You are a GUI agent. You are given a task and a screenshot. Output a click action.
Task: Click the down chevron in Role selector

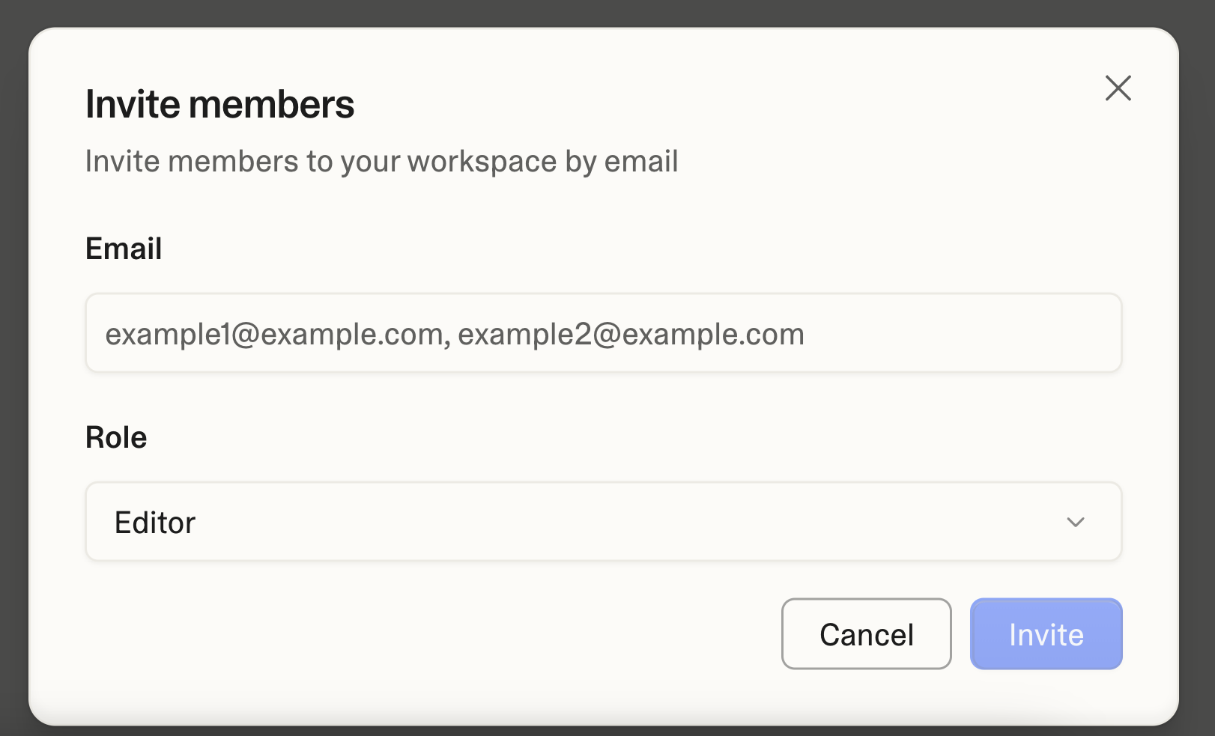(x=1076, y=522)
